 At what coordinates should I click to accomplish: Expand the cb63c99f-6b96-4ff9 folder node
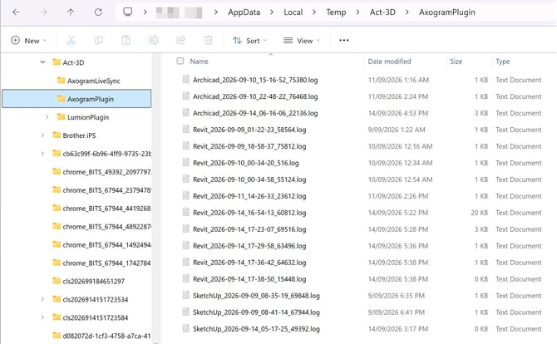tap(42, 154)
